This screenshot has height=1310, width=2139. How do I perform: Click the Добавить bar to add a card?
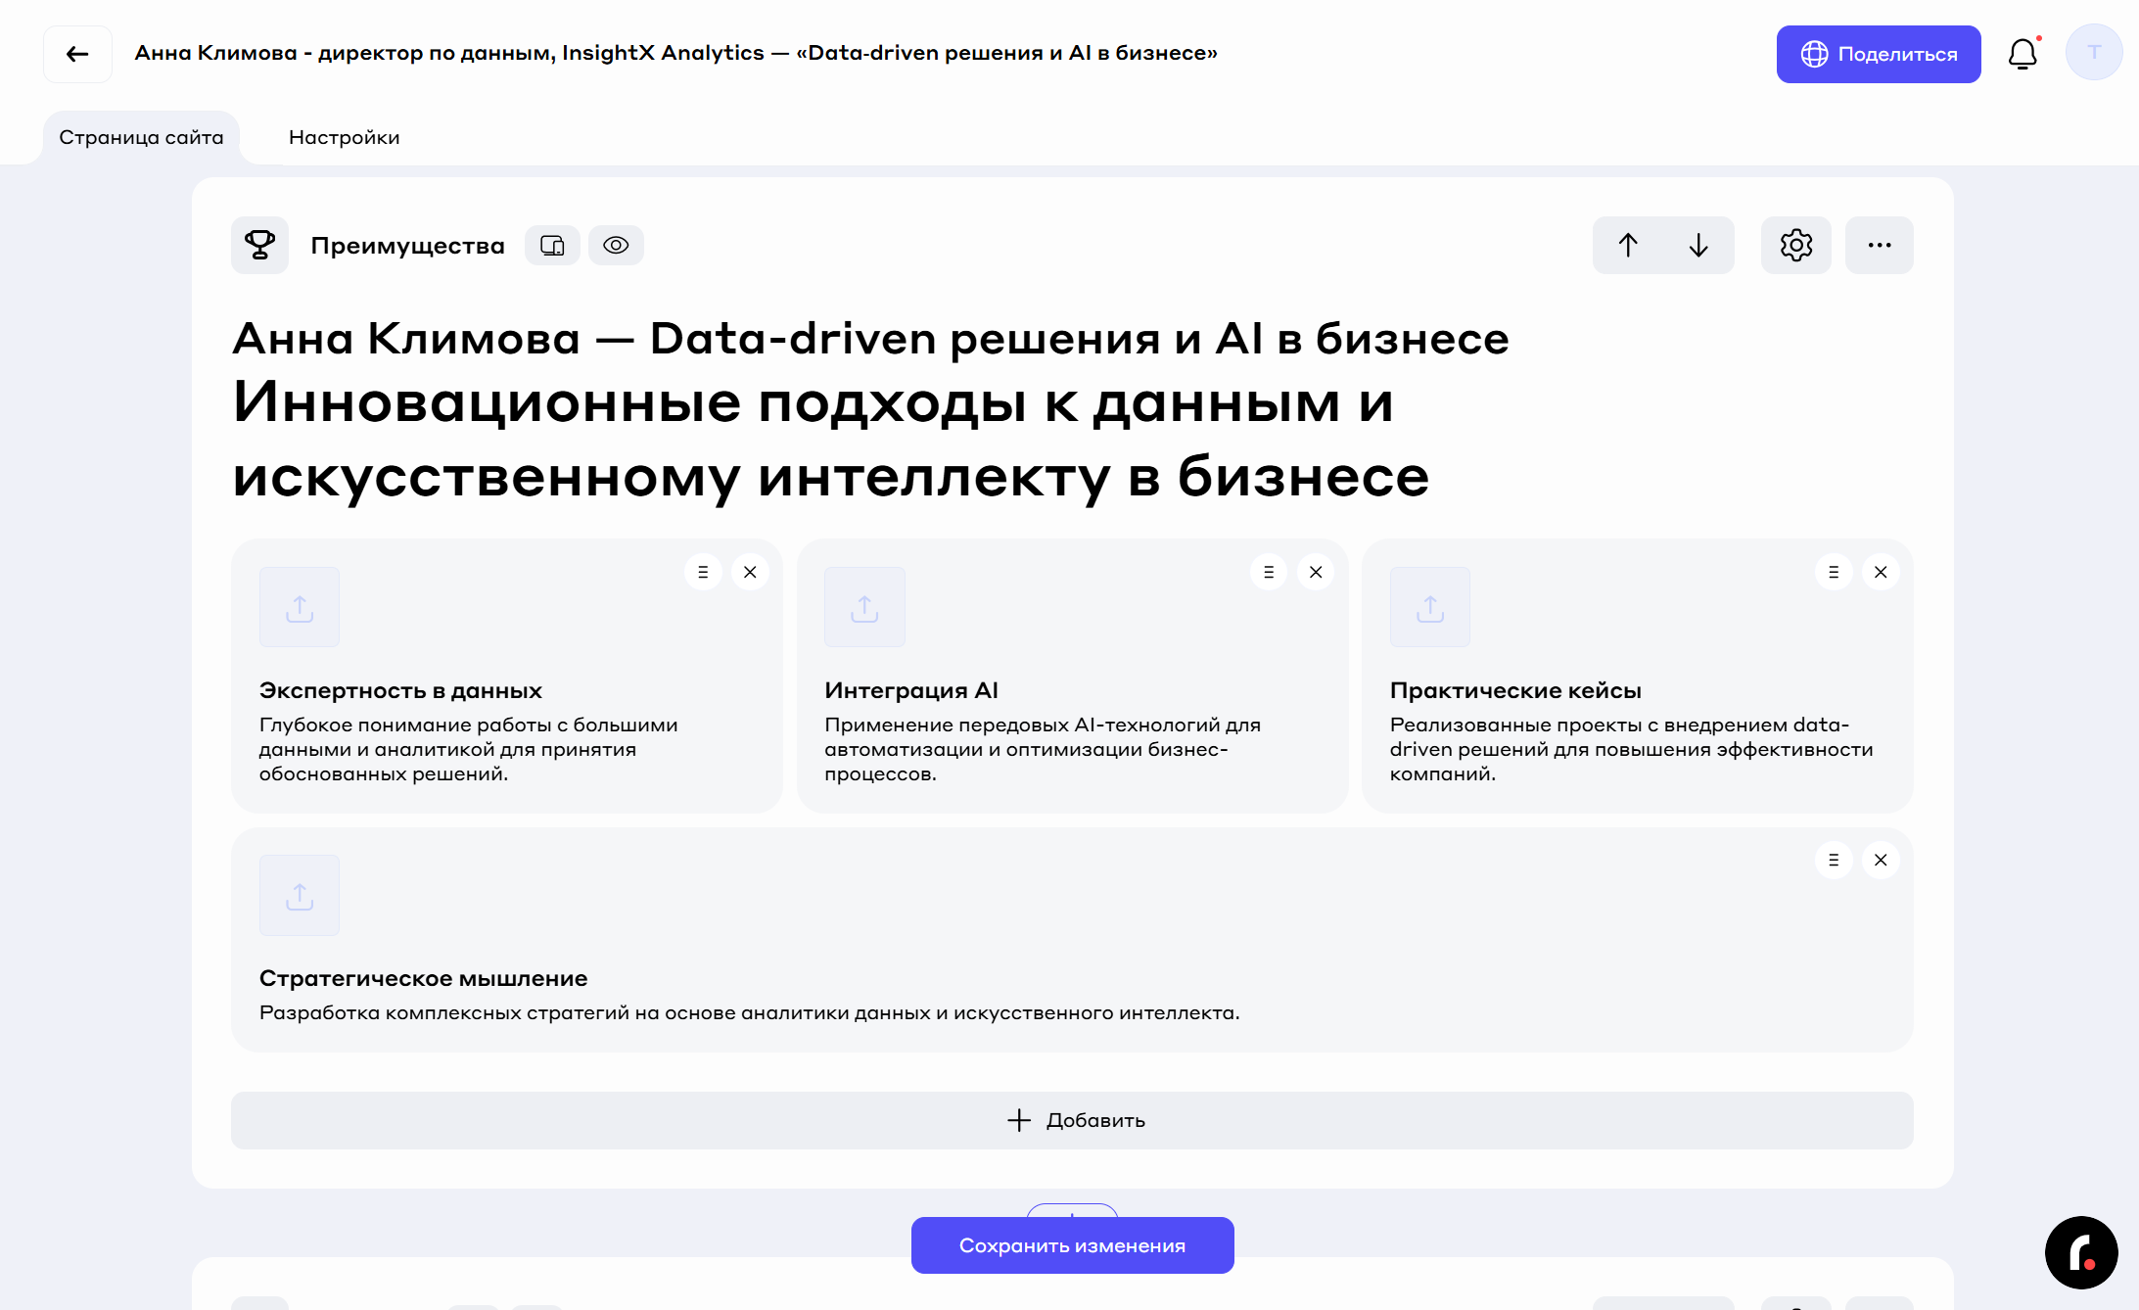tap(1072, 1120)
